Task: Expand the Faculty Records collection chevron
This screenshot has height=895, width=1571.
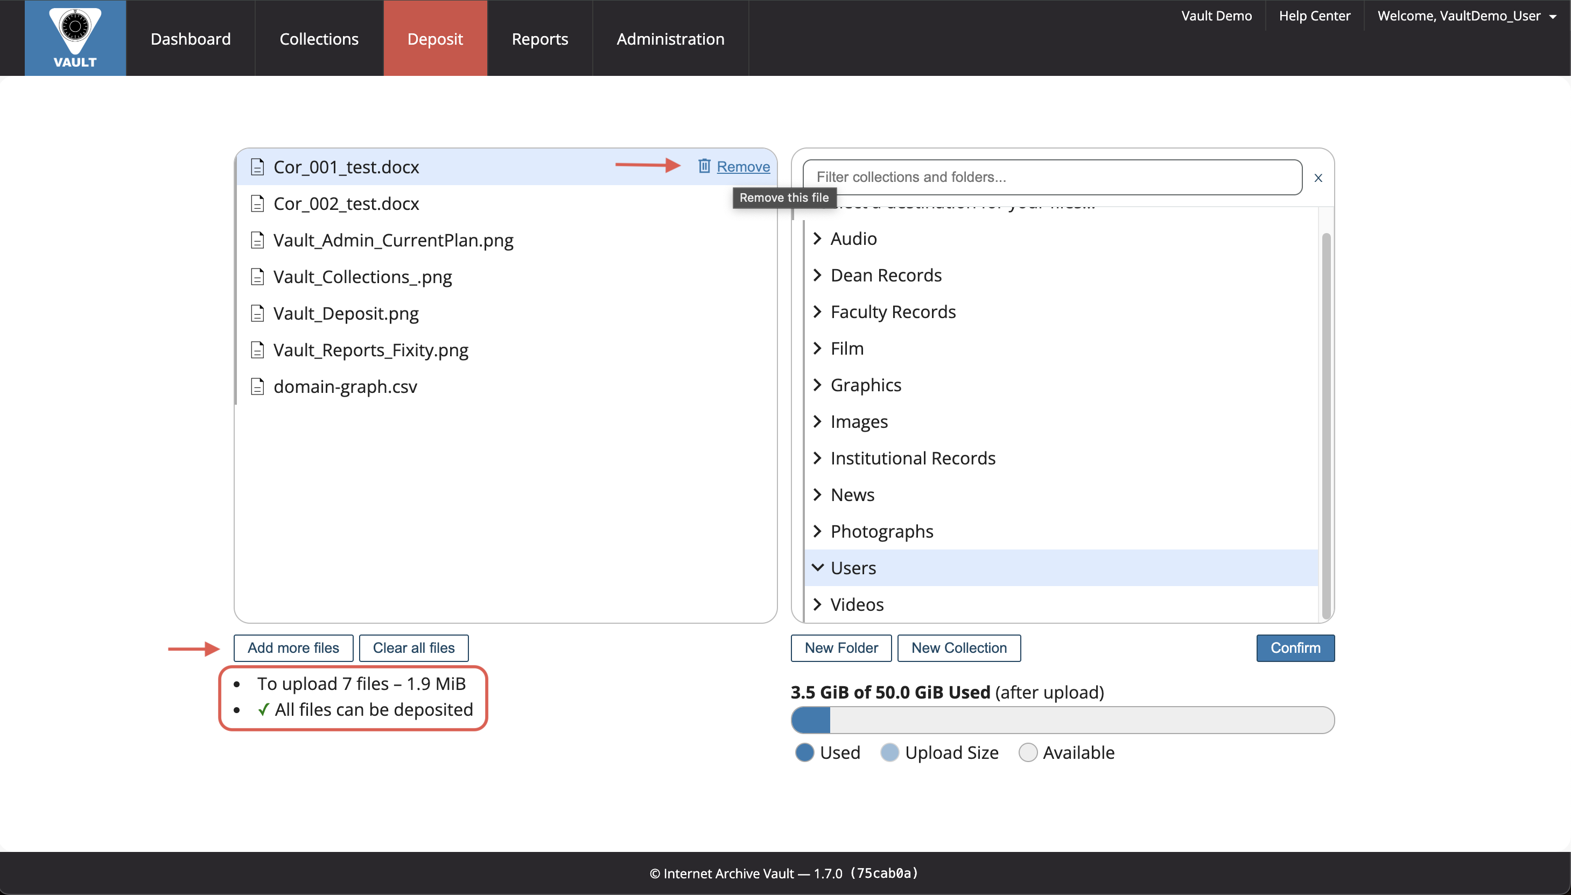Action: pyautogui.click(x=817, y=312)
